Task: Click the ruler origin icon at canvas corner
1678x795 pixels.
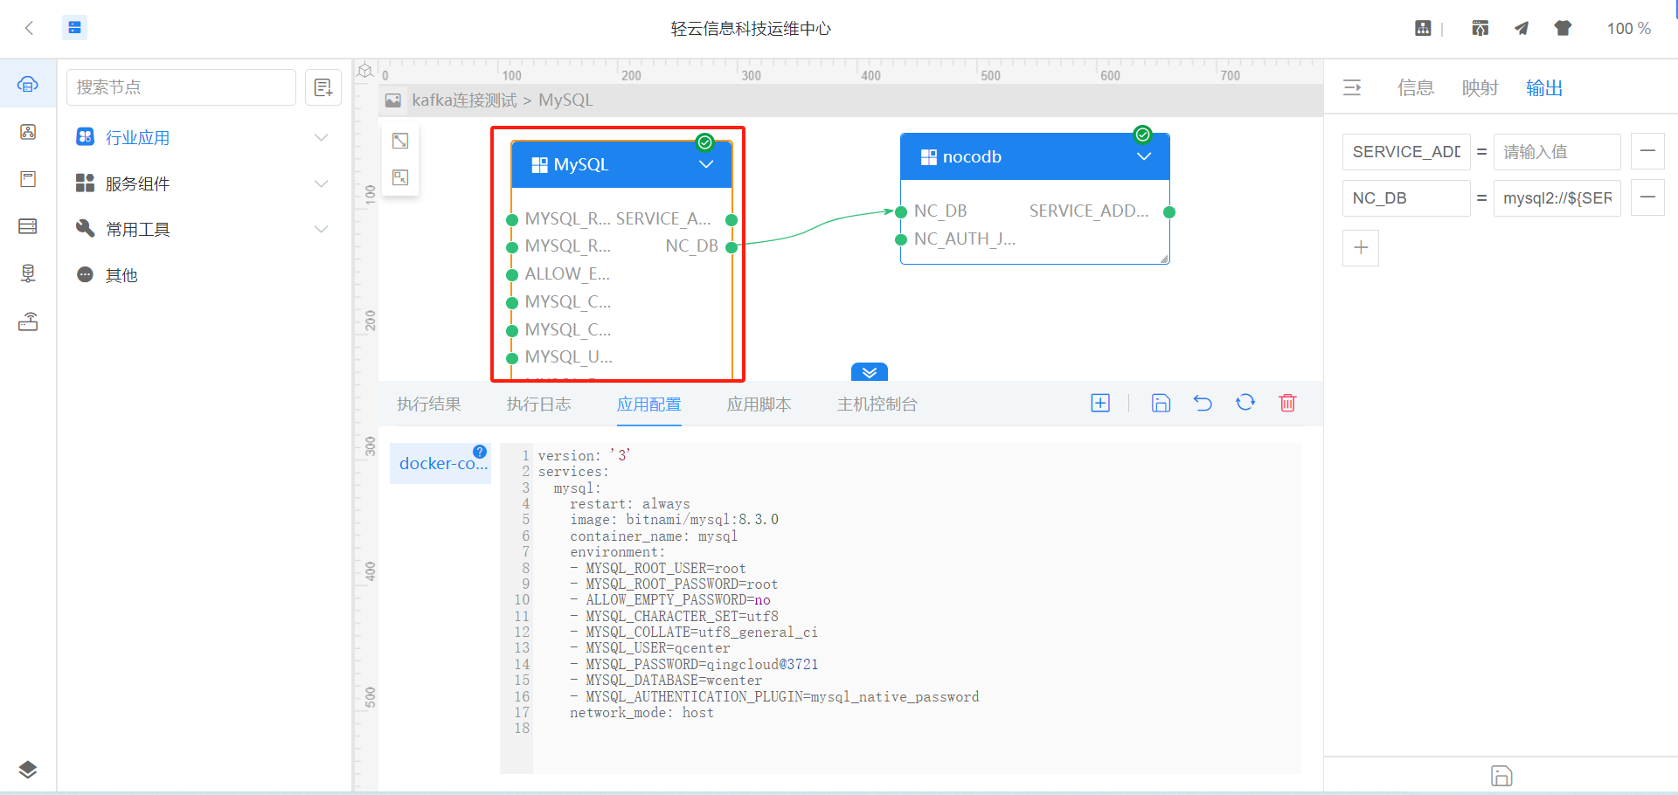Action: tap(365, 71)
